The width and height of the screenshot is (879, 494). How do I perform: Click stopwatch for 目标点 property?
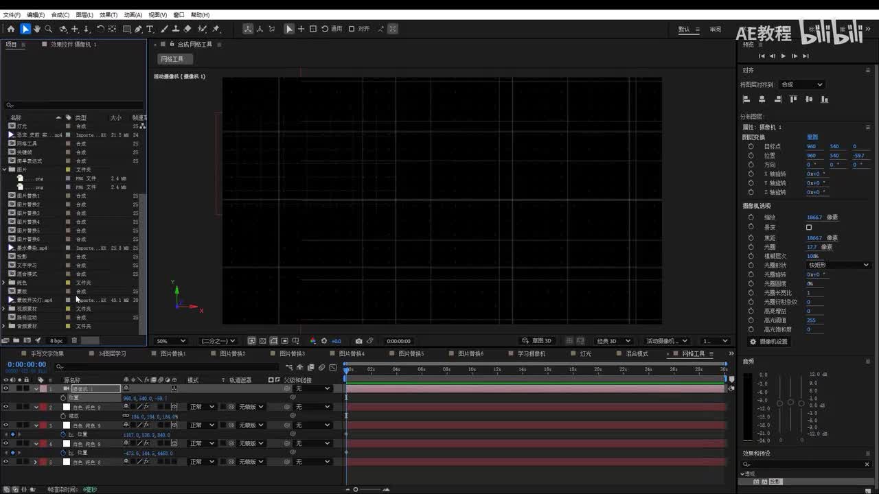(751, 146)
